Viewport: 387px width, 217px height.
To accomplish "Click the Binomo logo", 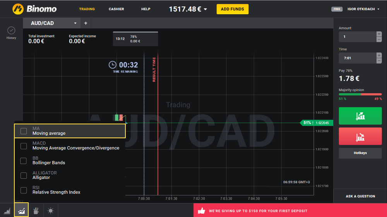I will [x=34, y=9].
